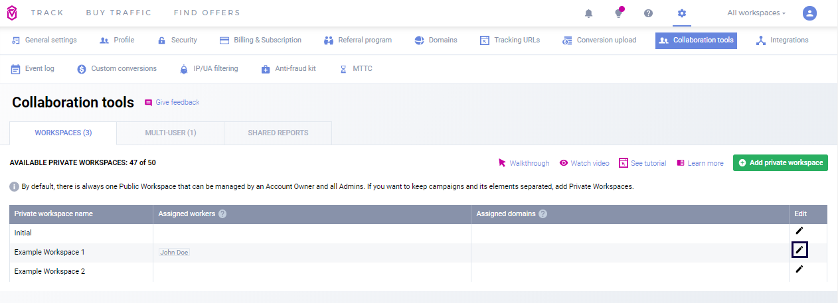Viewport: 838px width, 303px height.
Task: Open the Integrations settings section
Action: 782,40
